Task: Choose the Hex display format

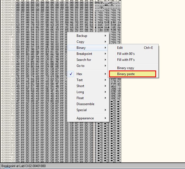Action: [88, 74]
